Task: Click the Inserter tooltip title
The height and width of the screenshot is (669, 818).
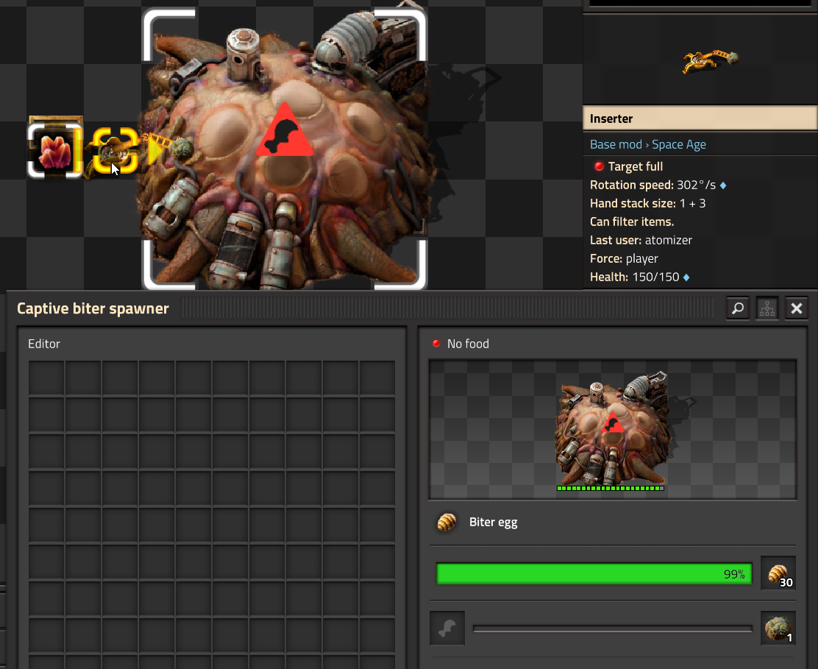Action: coord(611,118)
